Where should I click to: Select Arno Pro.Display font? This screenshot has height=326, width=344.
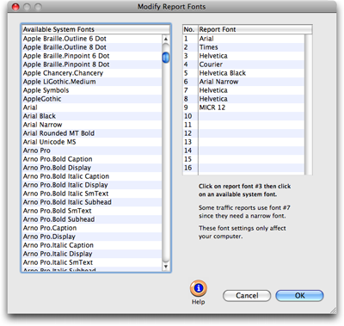tap(92, 237)
